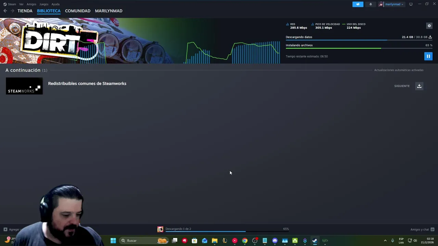Go forward with the forward arrow
Screen dimensions: 438x246
pyautogui.click(x=12, y=11)
